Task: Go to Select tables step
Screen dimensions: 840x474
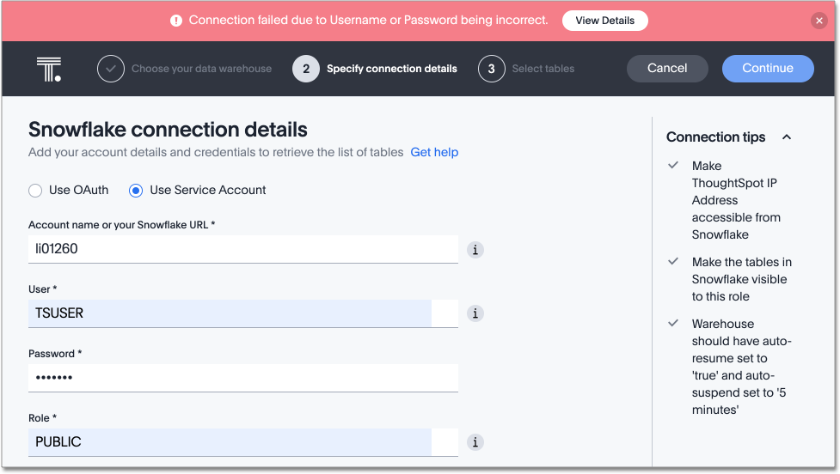Action: pos(543,69)
